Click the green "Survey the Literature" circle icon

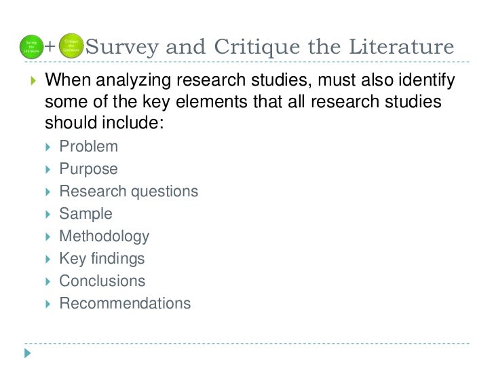click(31, 46)
